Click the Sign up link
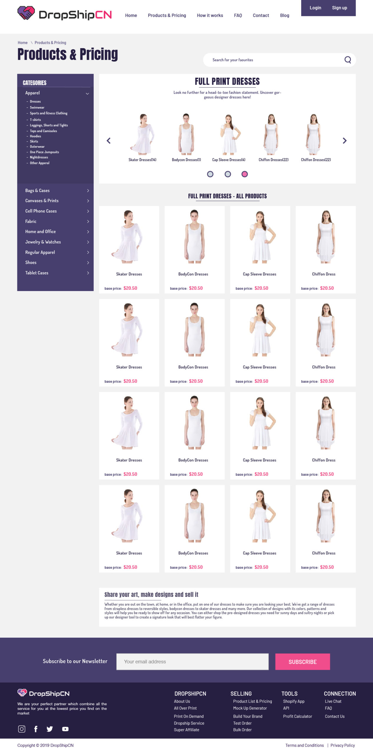Viewport: 373px width, 755px height. tap(339, 8)
